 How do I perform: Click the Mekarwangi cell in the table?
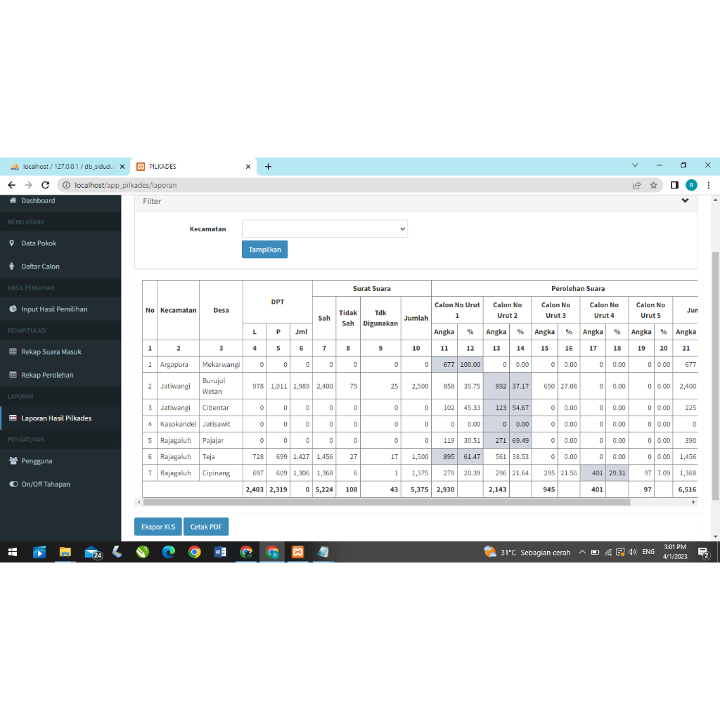pyautogui.click(x=221, y=365)
